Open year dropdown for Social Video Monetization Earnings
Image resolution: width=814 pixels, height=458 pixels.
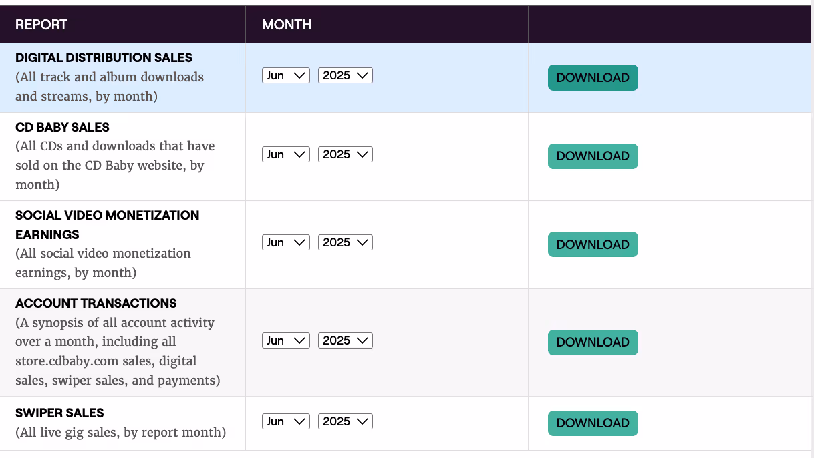[346, 242]
